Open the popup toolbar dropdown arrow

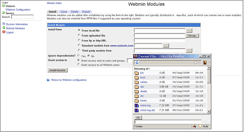point(209,63)
